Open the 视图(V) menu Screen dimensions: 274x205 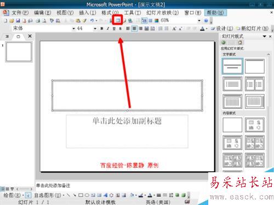[65, 13]
